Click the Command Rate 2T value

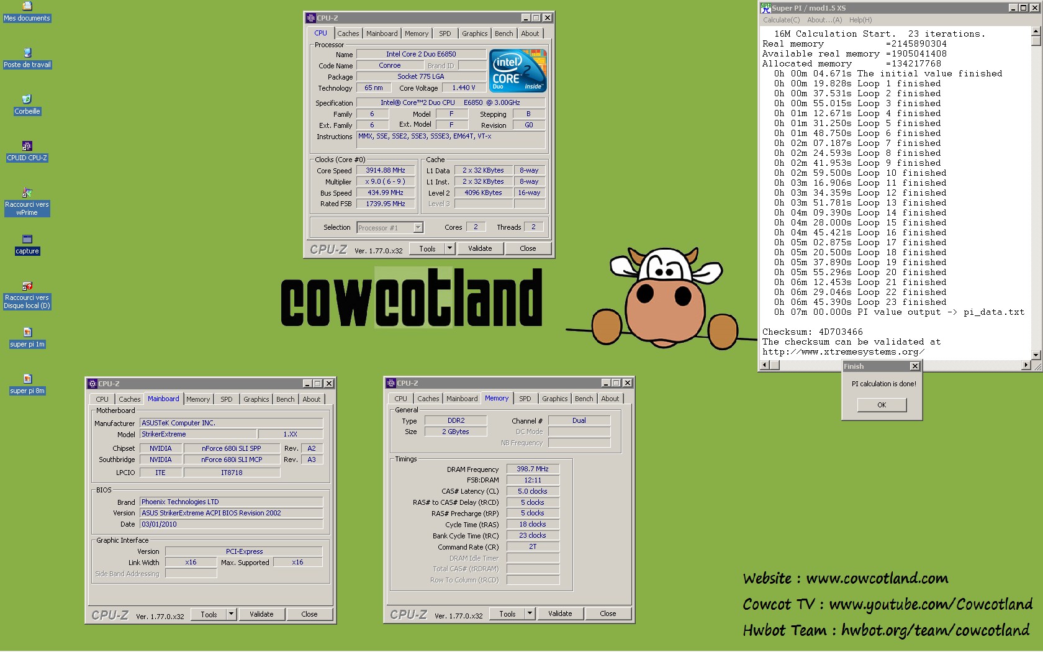pos(533,546)
